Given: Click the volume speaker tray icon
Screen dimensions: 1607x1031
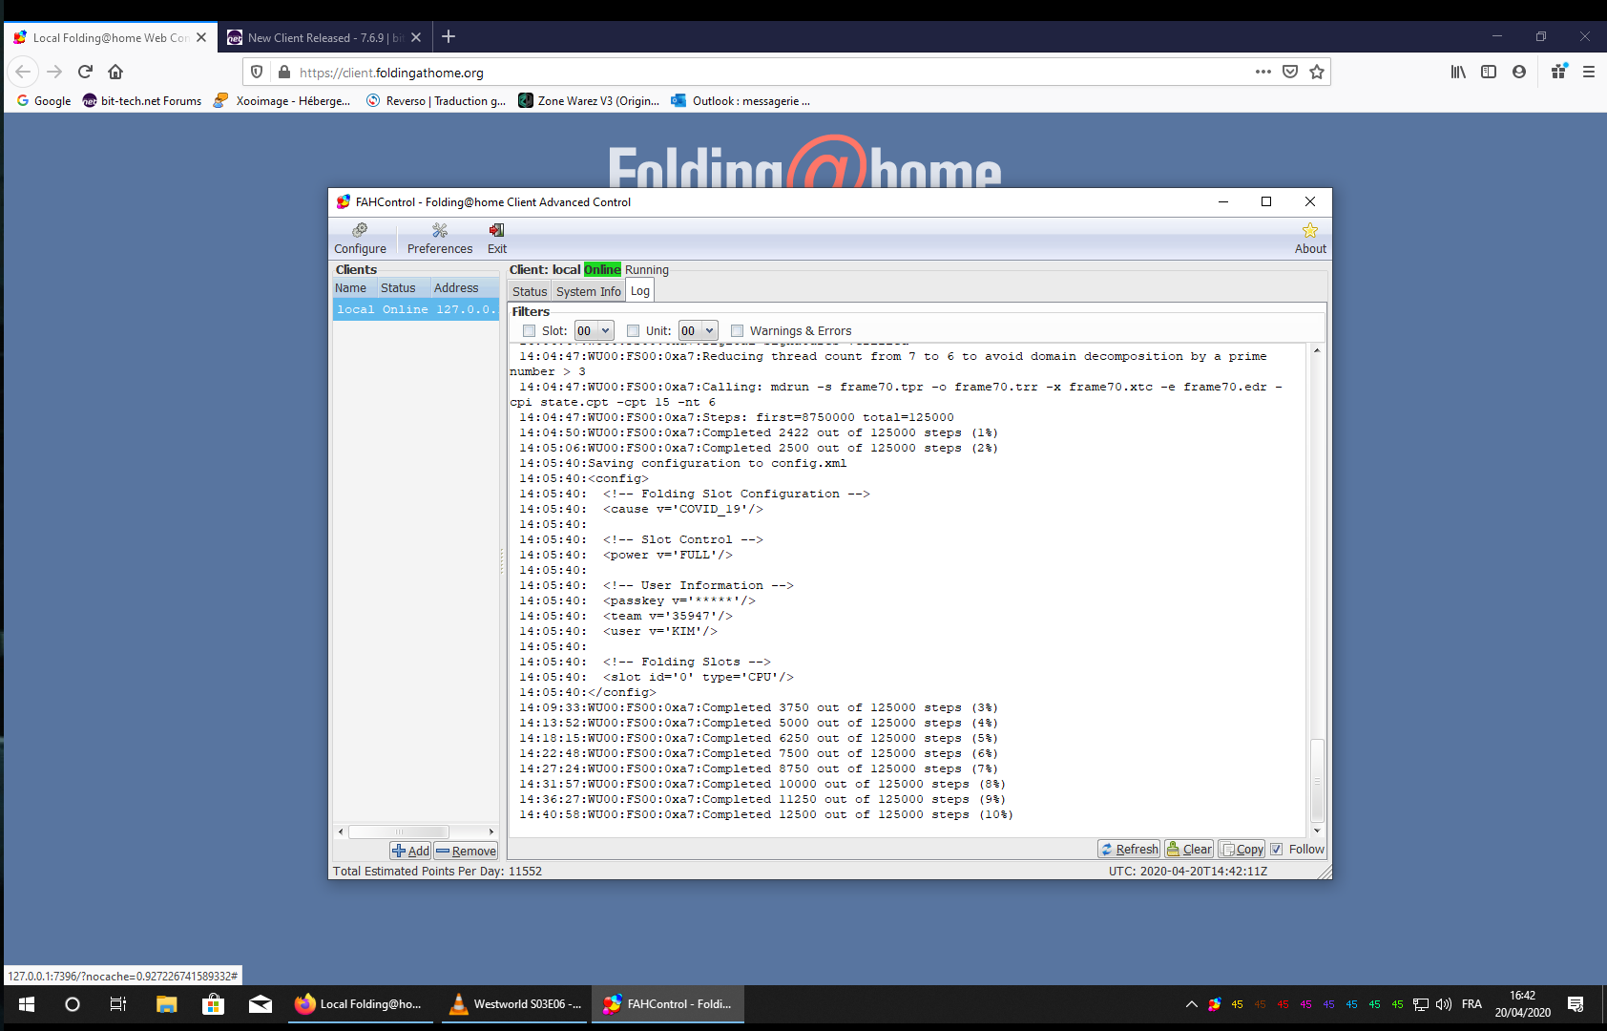Looking at the screenshot, I should 1444,1004.
